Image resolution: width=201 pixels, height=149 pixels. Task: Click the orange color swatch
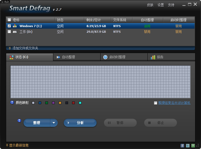[x=60, y=103]
